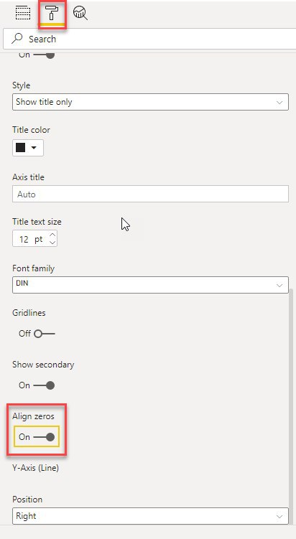Turn off the Align zeros toggle

point(45,437)
